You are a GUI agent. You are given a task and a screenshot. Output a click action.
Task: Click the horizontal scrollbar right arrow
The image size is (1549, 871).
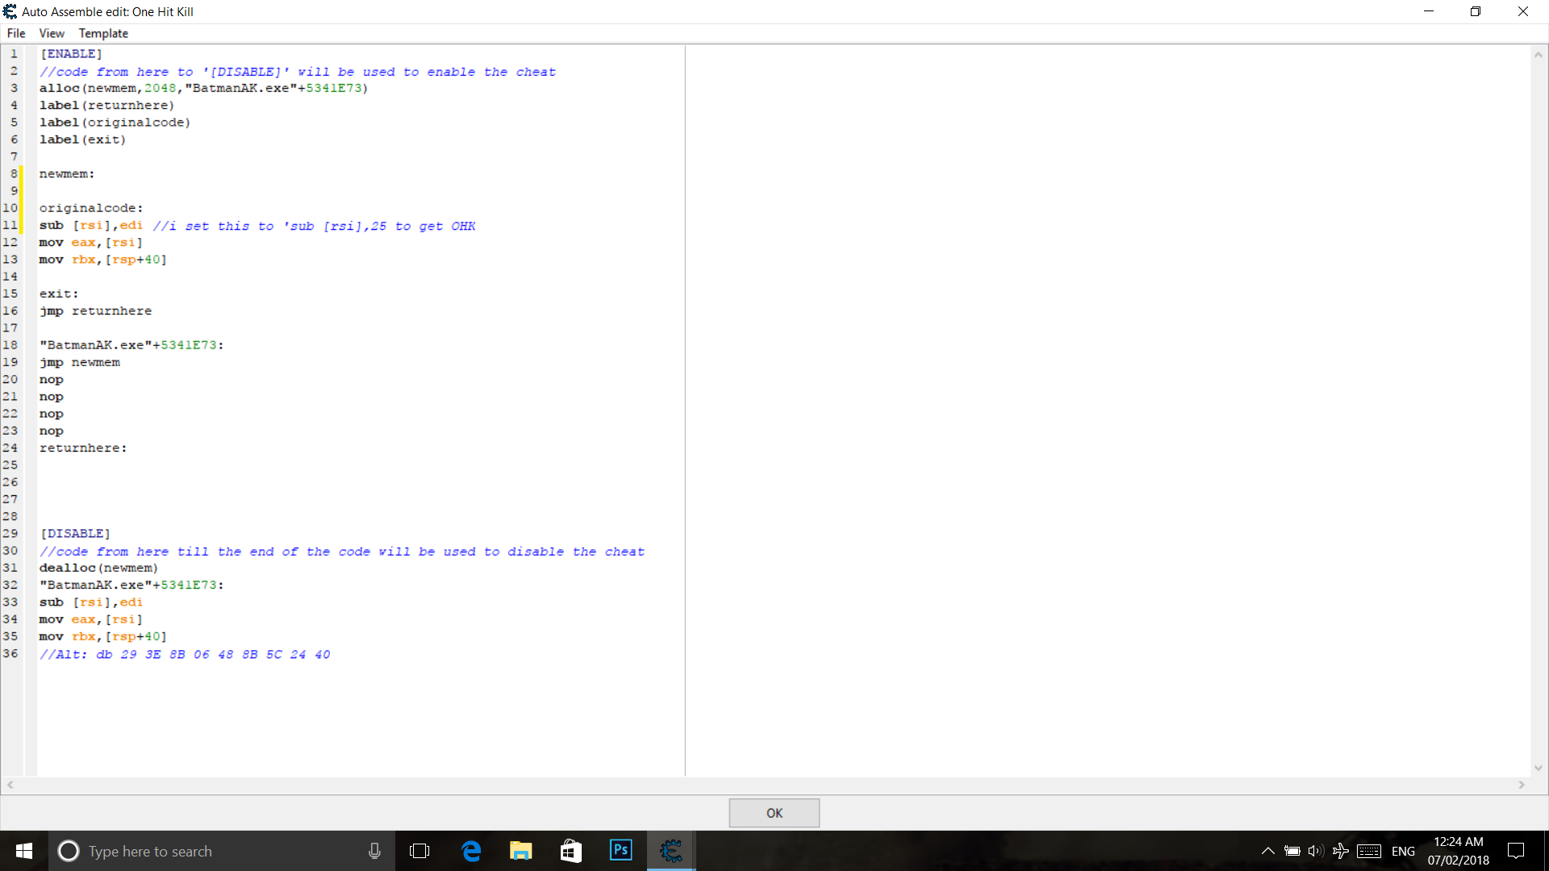1522,785
